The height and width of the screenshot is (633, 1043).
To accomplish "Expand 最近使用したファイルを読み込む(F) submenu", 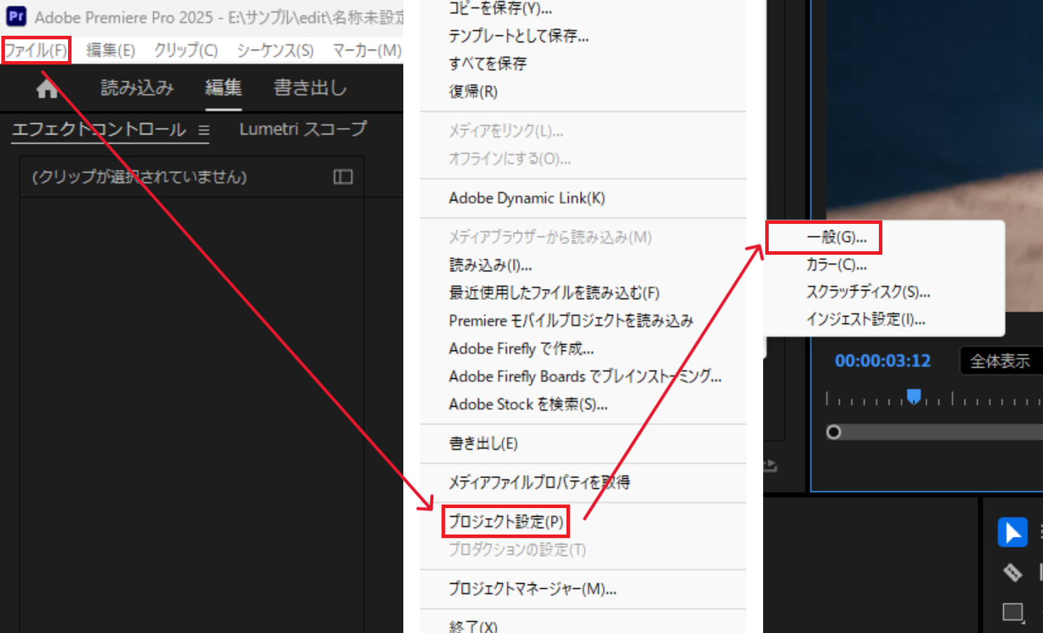I will (553, 293).
